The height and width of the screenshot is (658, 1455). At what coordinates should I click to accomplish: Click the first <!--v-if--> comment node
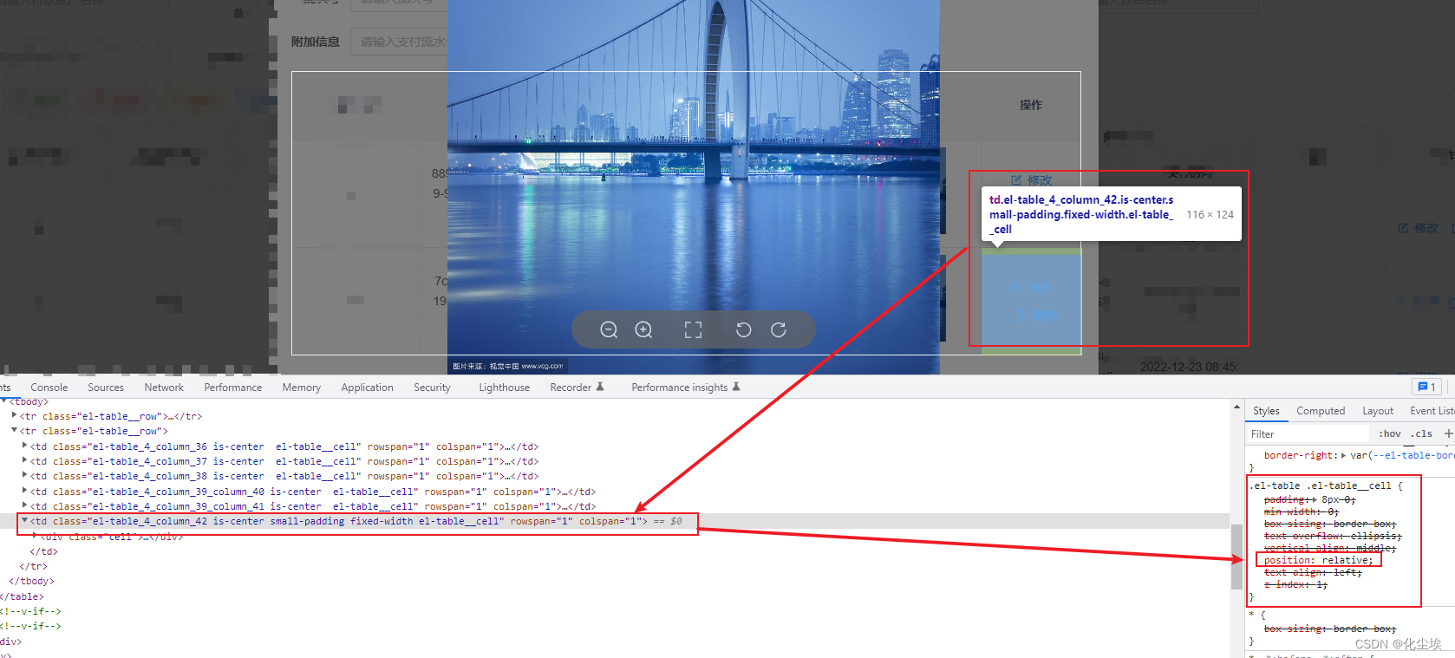(31, 611)
